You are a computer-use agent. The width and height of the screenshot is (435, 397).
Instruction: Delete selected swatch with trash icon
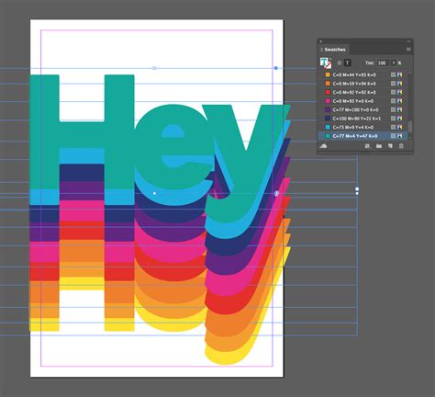point(401,146)
